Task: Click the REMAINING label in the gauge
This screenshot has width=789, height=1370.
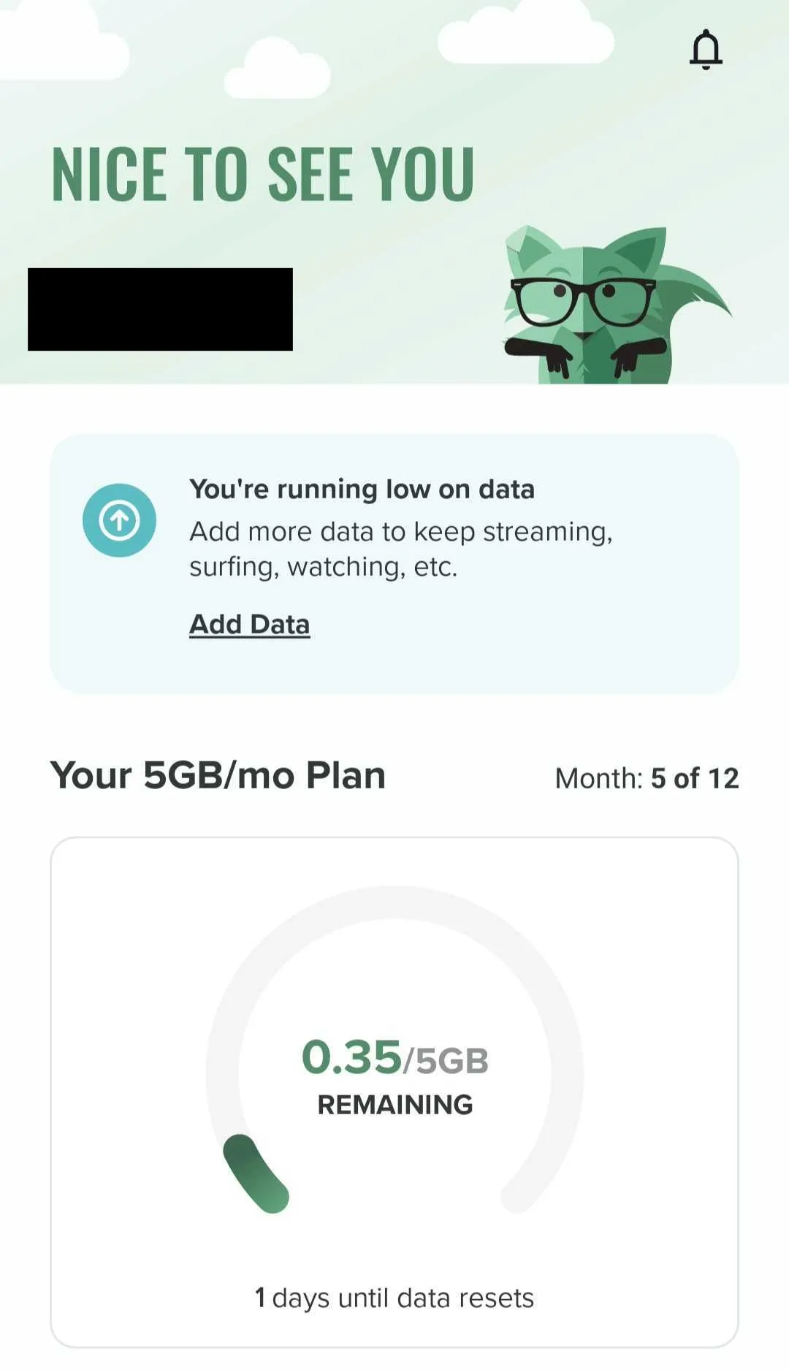Action: point(394,1105)
